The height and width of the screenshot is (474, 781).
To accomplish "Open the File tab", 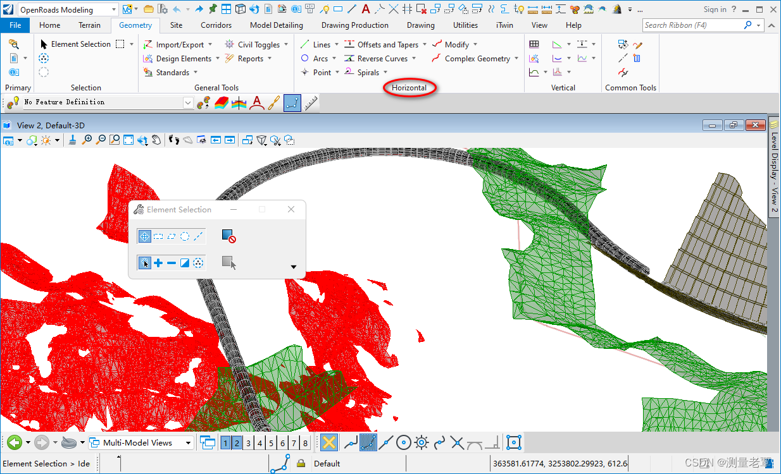I will click(x=15, y=25).
